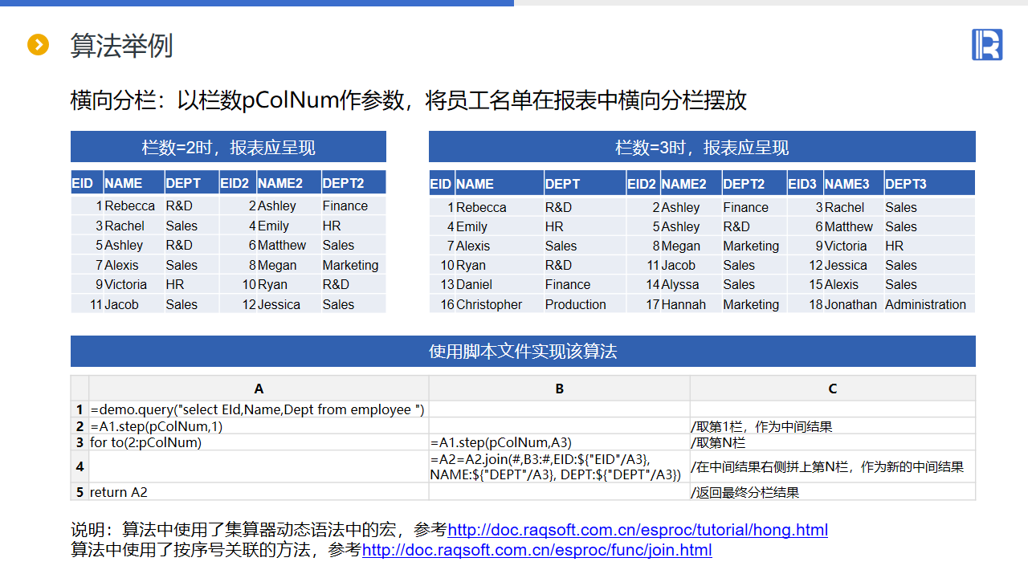Screen dimensions: 1028x578
Task: Open the hong.html macro tutorial link
Action: click(x=637, y=530)
